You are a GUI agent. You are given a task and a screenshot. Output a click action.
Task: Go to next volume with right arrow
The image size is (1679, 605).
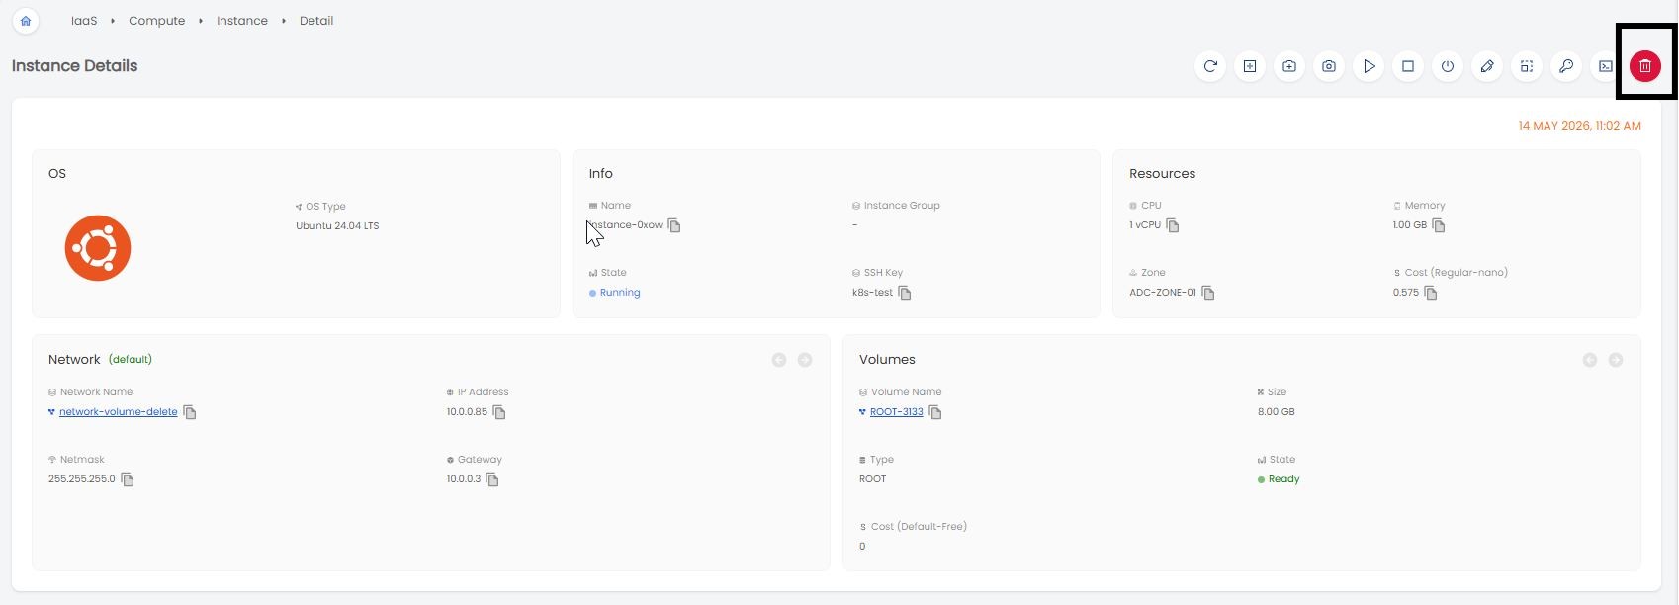point(1616,360)
